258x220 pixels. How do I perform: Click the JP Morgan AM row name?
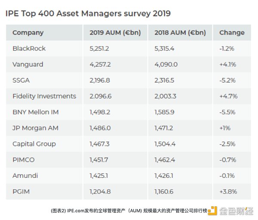tap(35, 128)
